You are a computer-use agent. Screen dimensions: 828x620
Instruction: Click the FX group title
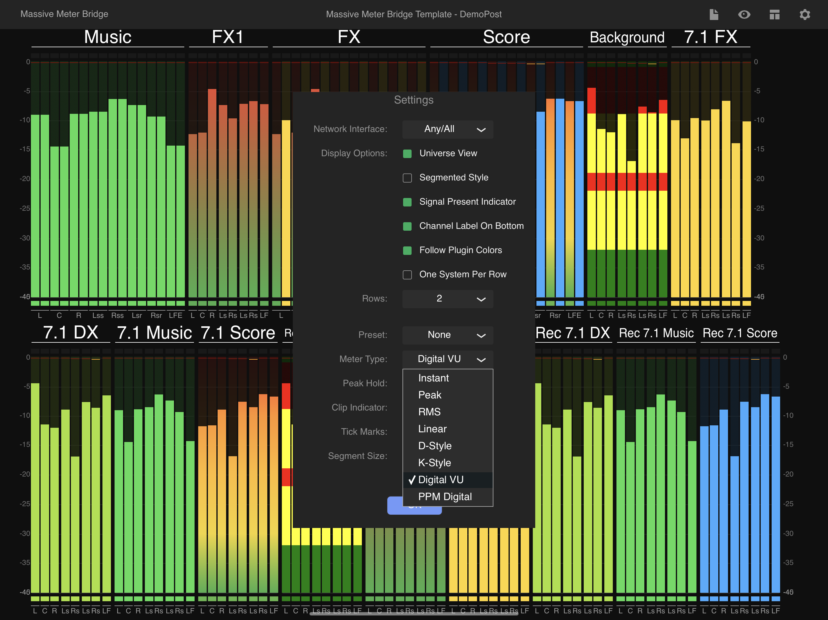(349, 37)
